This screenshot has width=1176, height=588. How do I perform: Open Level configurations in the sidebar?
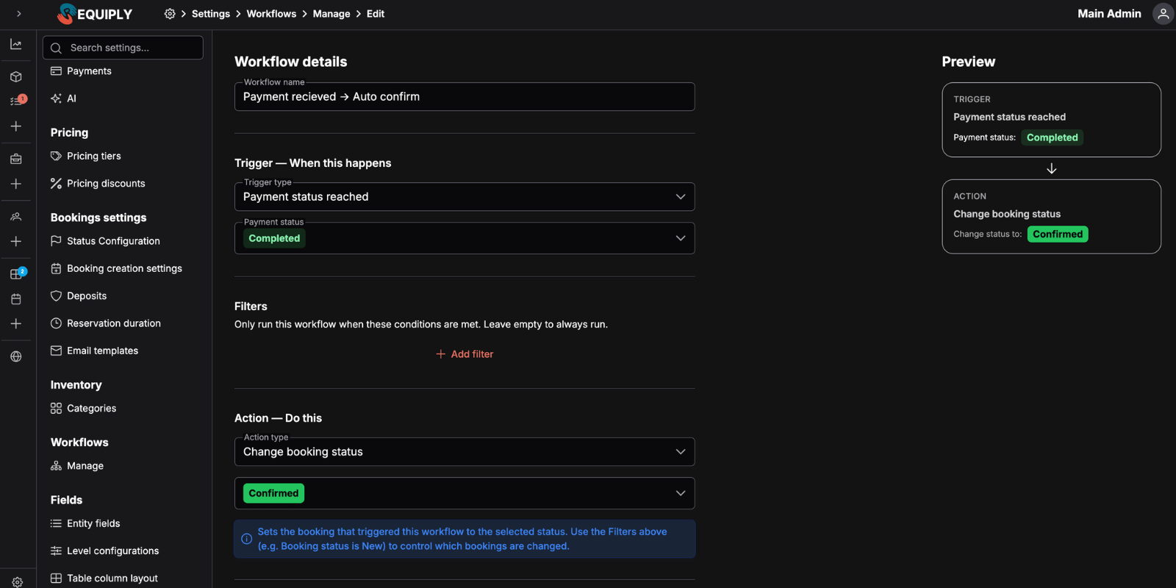tap(104, 551)
